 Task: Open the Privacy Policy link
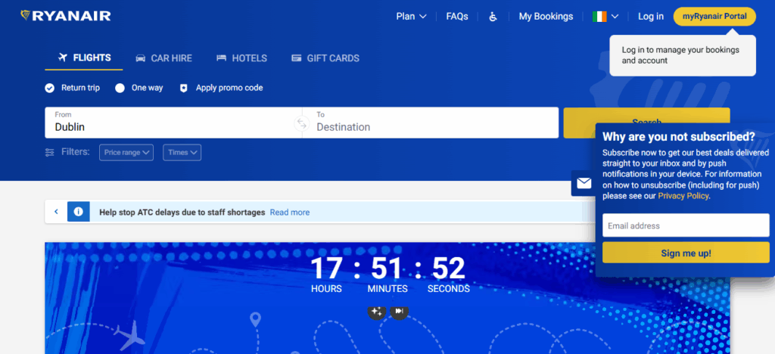pos(683,196)
